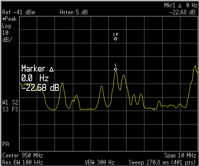Screen dimensions: 199x166
Task: Click the VBW 300 Hz readout
Action: point(99,162)
